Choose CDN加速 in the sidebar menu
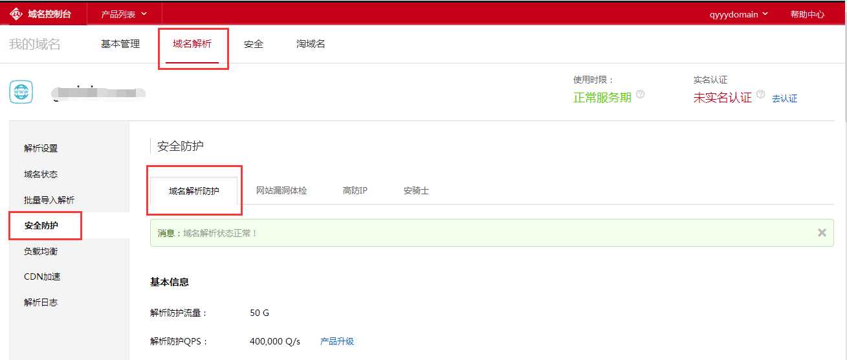 coord(42,276)
